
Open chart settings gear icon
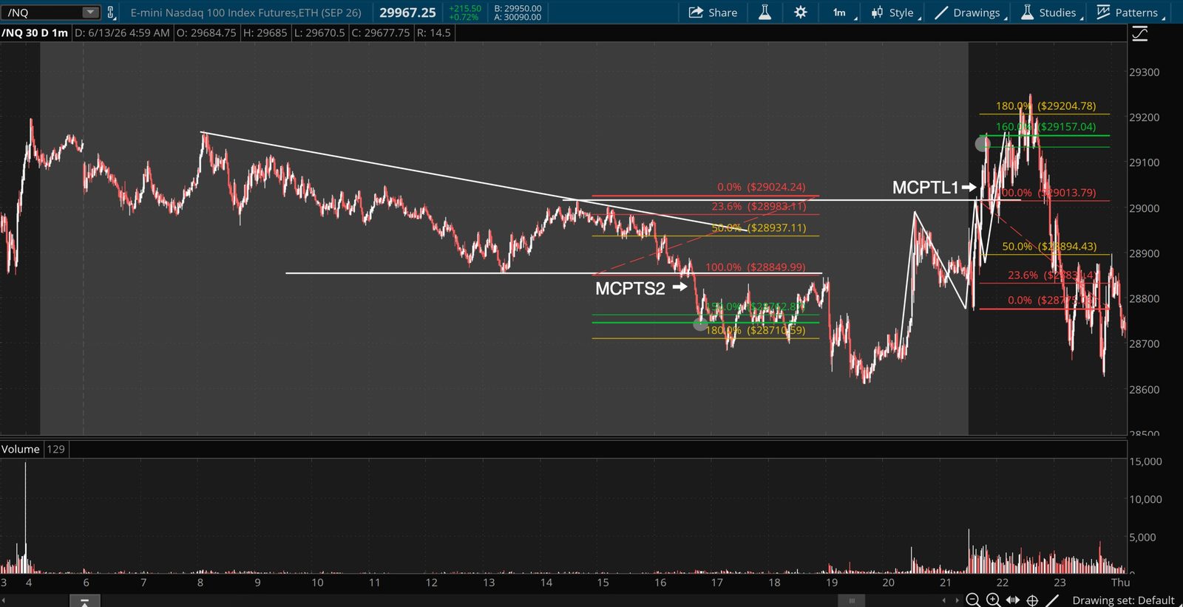(x=800, y=13)
